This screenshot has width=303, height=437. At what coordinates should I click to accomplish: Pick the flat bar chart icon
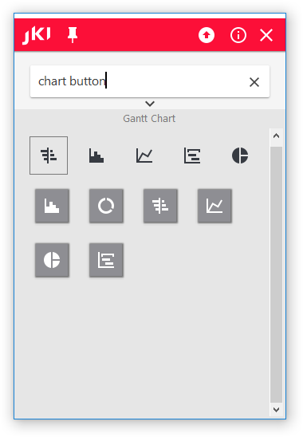point(96,156)
